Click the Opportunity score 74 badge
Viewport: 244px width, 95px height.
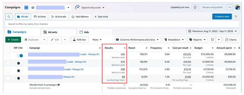click(x=77, y=7)
